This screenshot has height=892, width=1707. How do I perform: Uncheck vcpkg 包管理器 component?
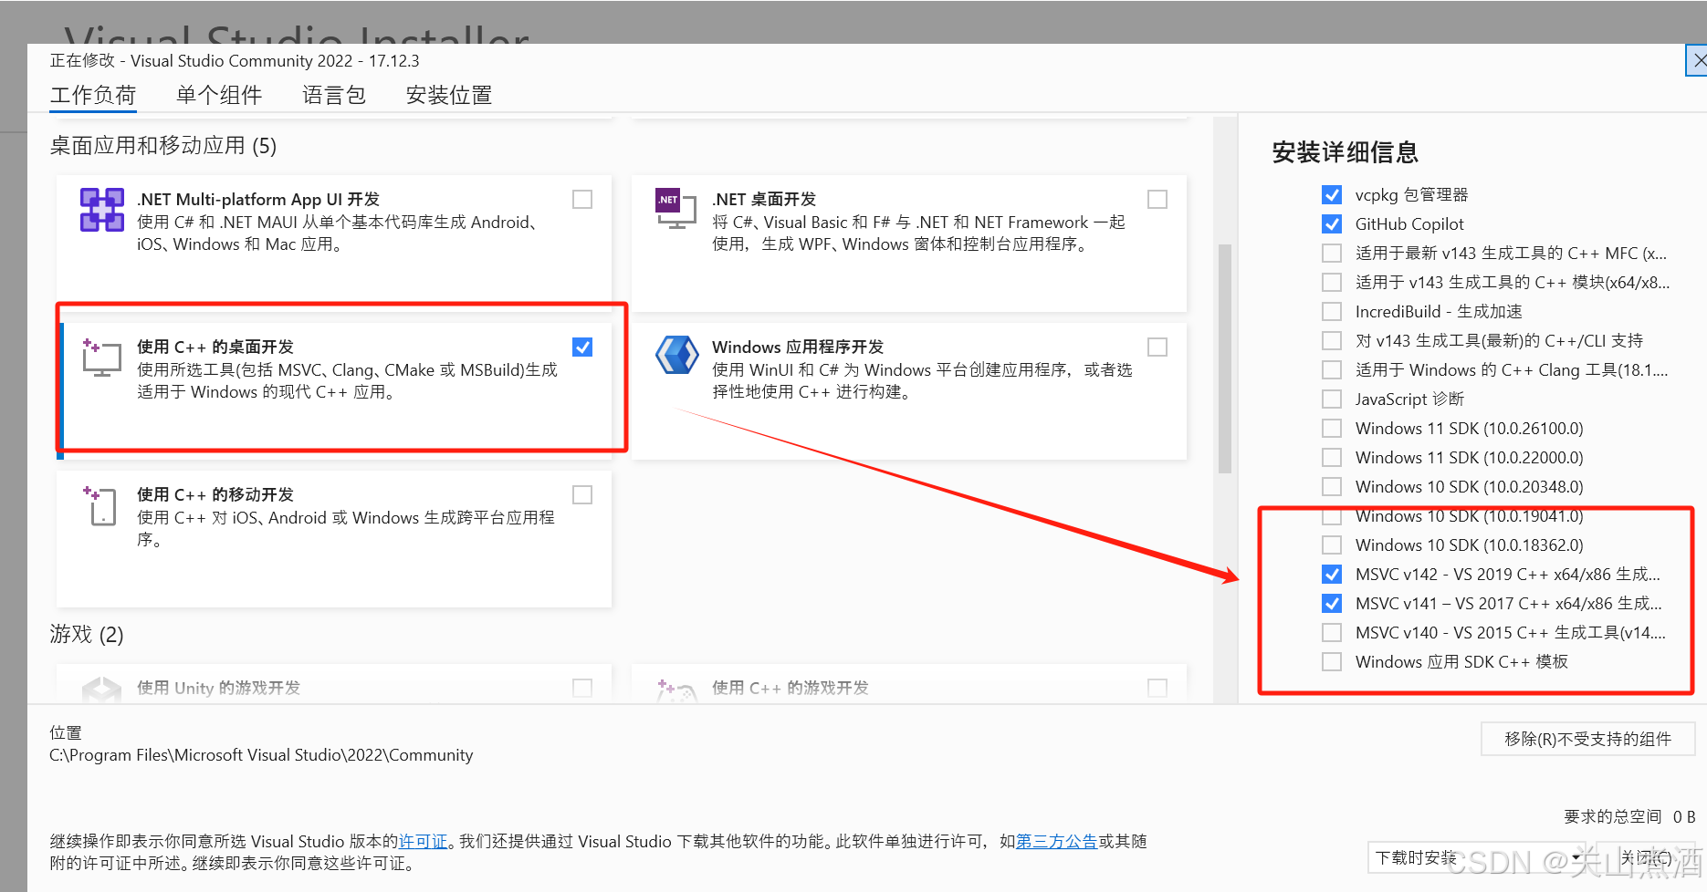coord(1332,194)
